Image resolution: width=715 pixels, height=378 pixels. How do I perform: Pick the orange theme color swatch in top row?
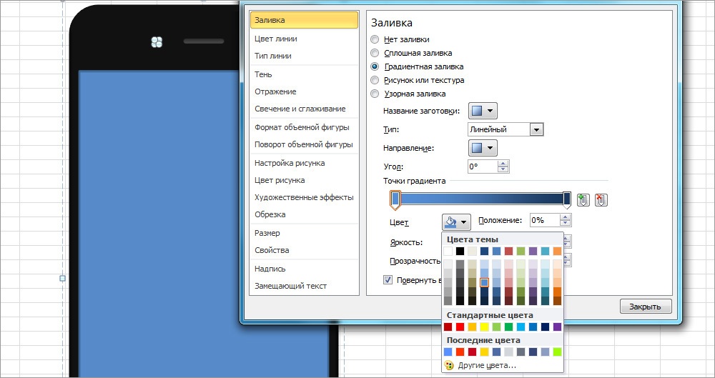557,252
